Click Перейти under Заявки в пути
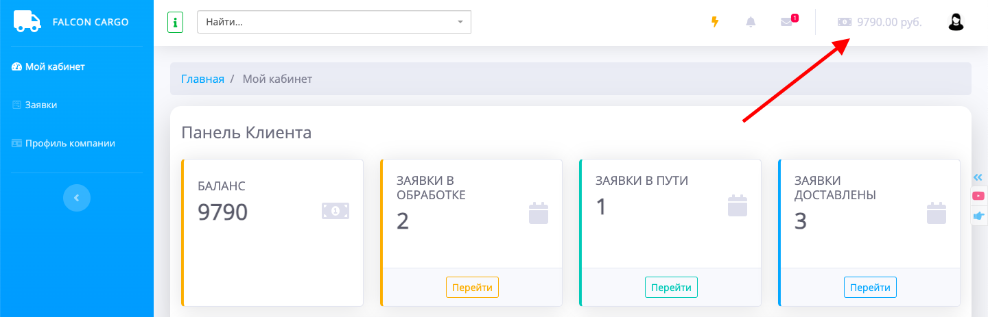988x317 pixels. coord(671,288)
